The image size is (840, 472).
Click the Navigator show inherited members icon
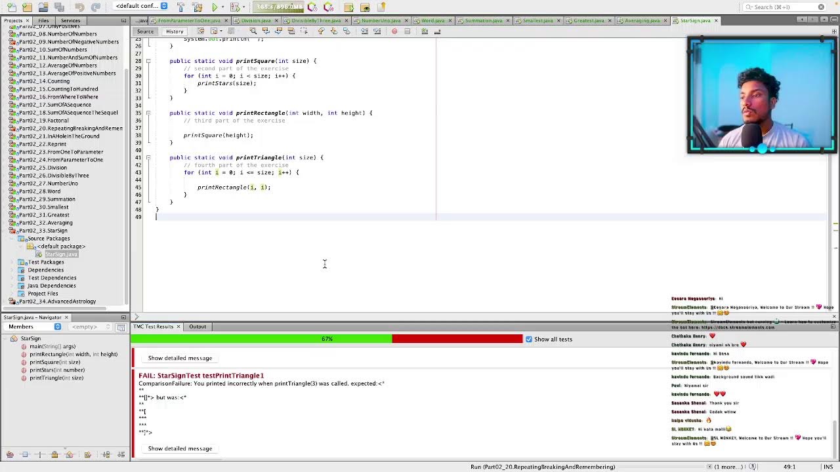(10, 454)
